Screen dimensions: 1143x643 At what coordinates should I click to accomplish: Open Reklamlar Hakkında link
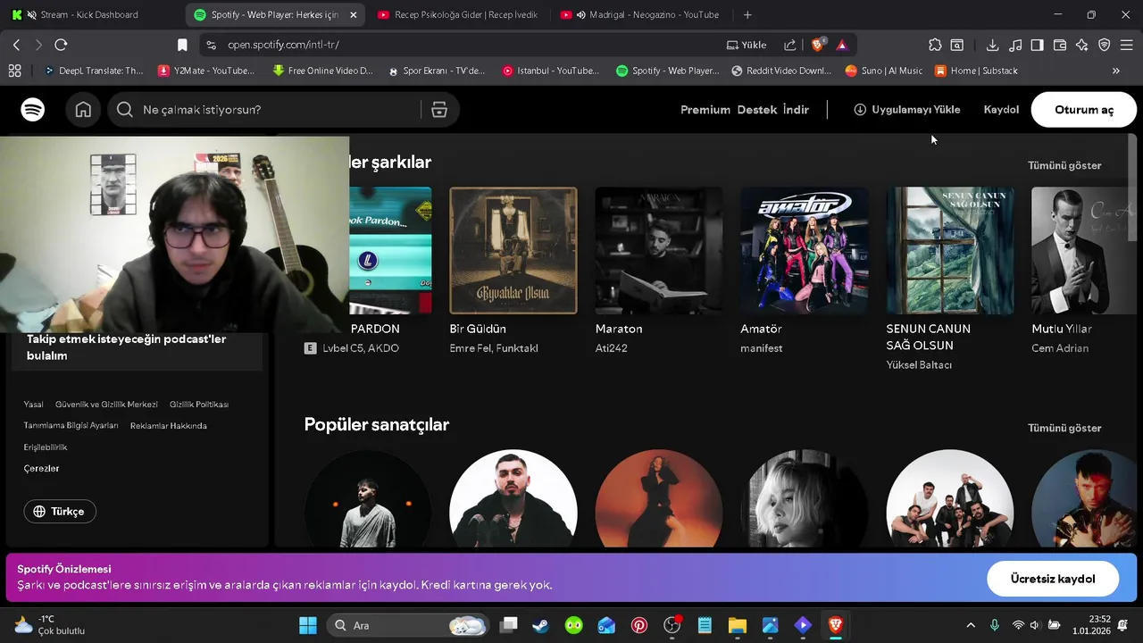tap(169, 426)
